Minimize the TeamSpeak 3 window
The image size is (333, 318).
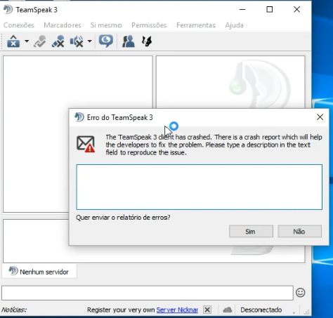pyautogui.click(x=242, y=9)
